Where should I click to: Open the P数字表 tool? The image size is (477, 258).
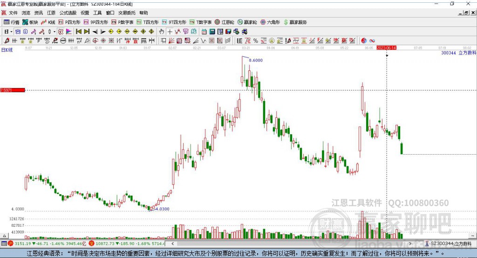[x=123, y=22]
